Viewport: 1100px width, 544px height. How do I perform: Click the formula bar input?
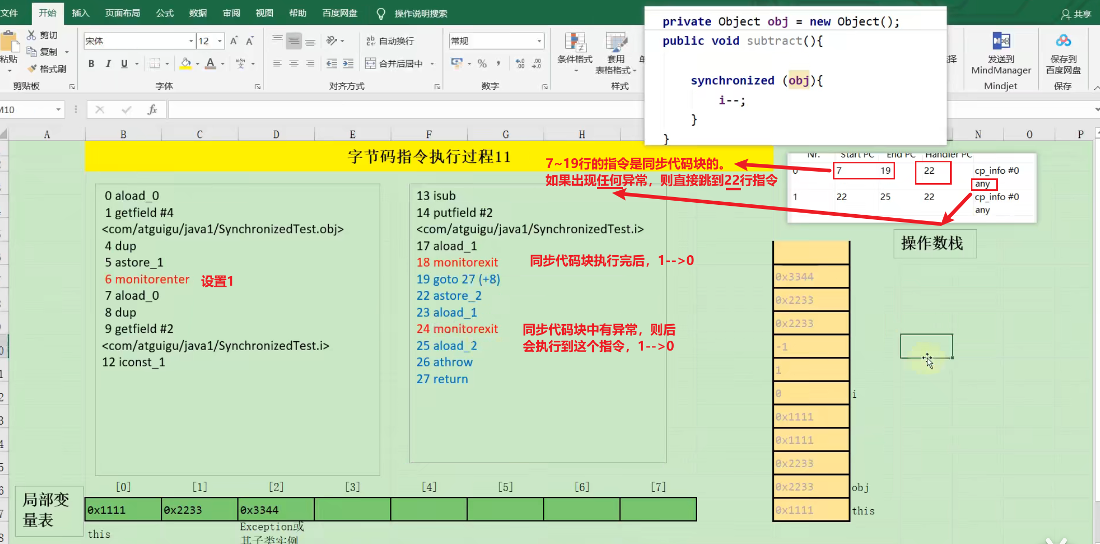(x=406, y=109)
